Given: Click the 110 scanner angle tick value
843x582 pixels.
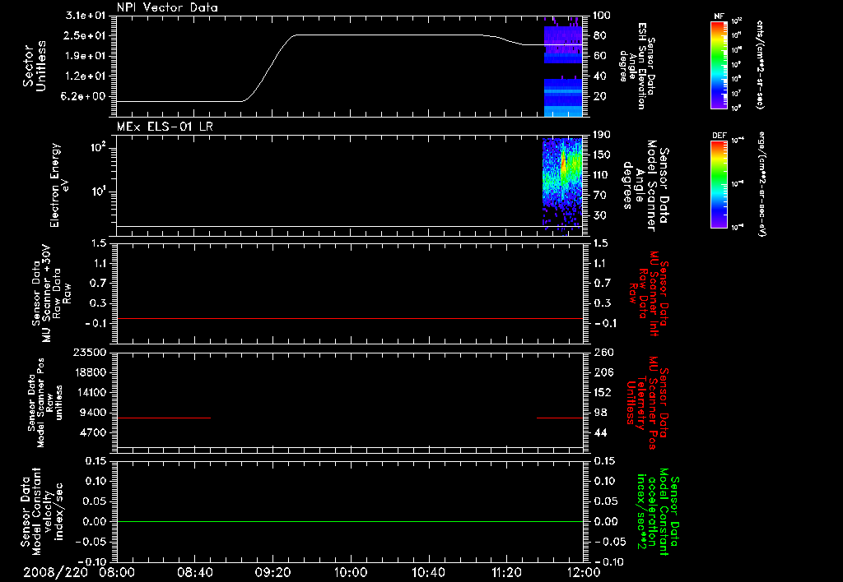Looking at the screenshot, I should point(602,175).
